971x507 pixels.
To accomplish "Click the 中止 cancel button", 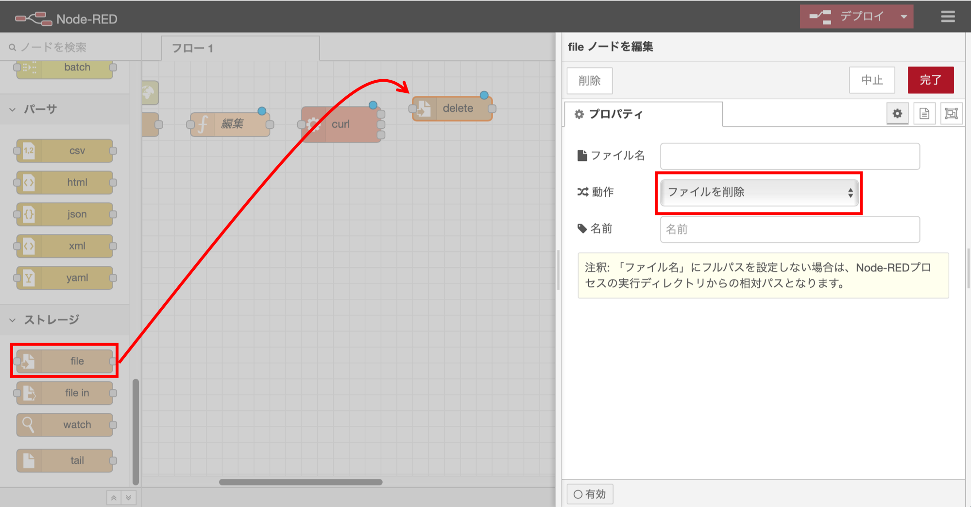I will point(872,80).
